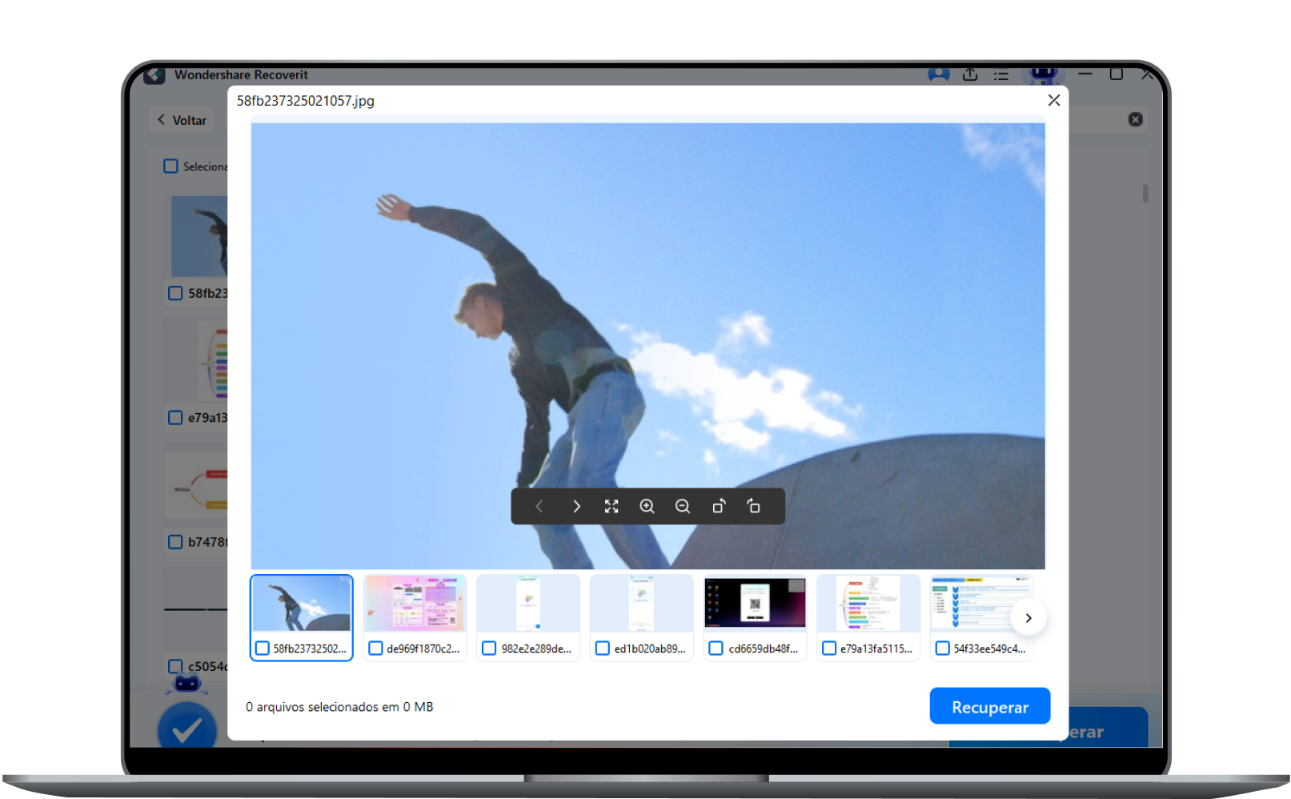The width and height of the screenshot is (1291, 799).
Task: Preview the 982e2e289de thumbnail image
Action: tap(528, 604)
